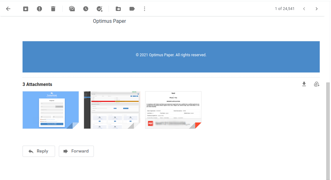Screen dimensions: 331x180
Task: Save all attachments to Drive
Action: (x=316, y=84)
